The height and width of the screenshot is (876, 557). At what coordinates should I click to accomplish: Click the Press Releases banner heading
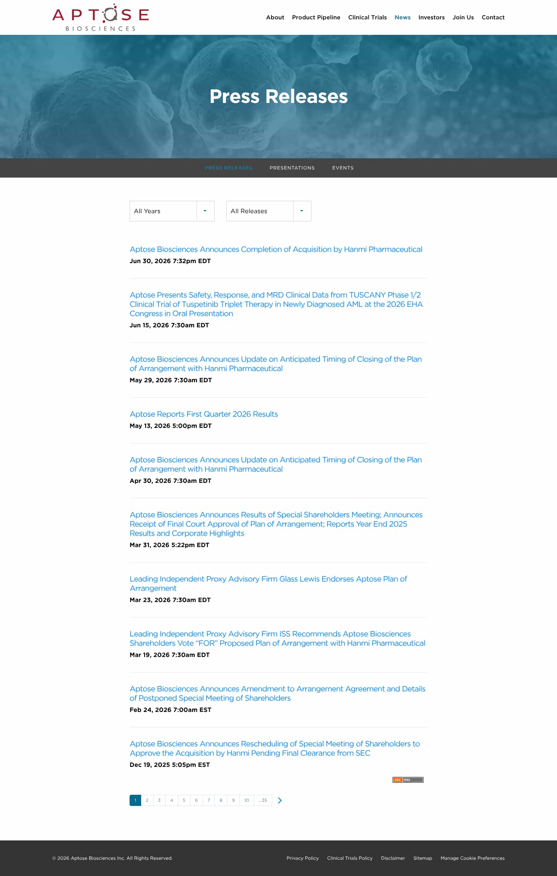278,96
